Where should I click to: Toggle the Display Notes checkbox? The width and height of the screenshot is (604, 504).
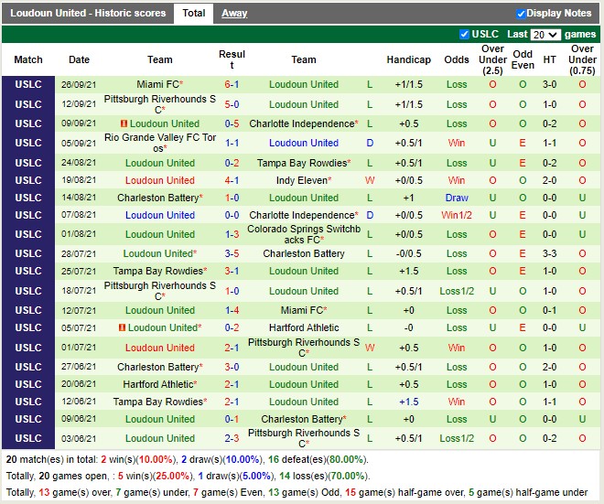click(521, 14)
